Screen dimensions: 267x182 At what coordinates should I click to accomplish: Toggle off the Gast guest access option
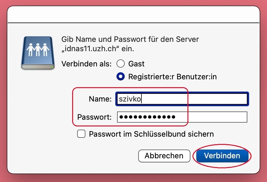click(x=120, y=64)
